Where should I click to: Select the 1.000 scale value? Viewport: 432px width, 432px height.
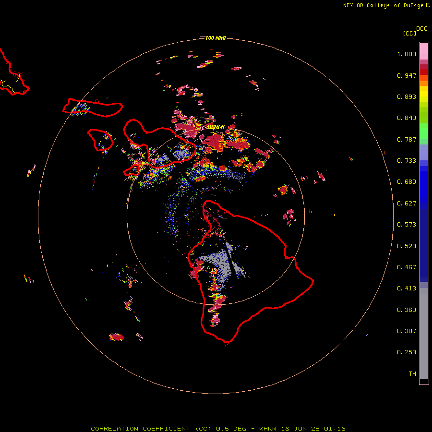click(x=407, y=54)
